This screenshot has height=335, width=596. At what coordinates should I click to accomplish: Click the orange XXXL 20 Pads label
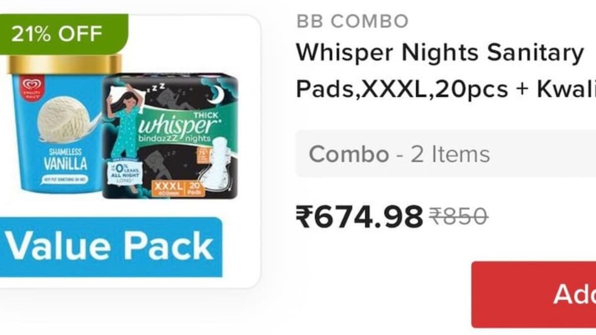point(177,188)
